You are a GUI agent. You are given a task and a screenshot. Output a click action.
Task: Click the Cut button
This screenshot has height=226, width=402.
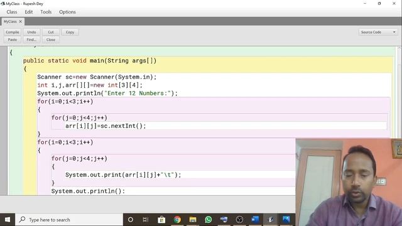pos(51,32)
